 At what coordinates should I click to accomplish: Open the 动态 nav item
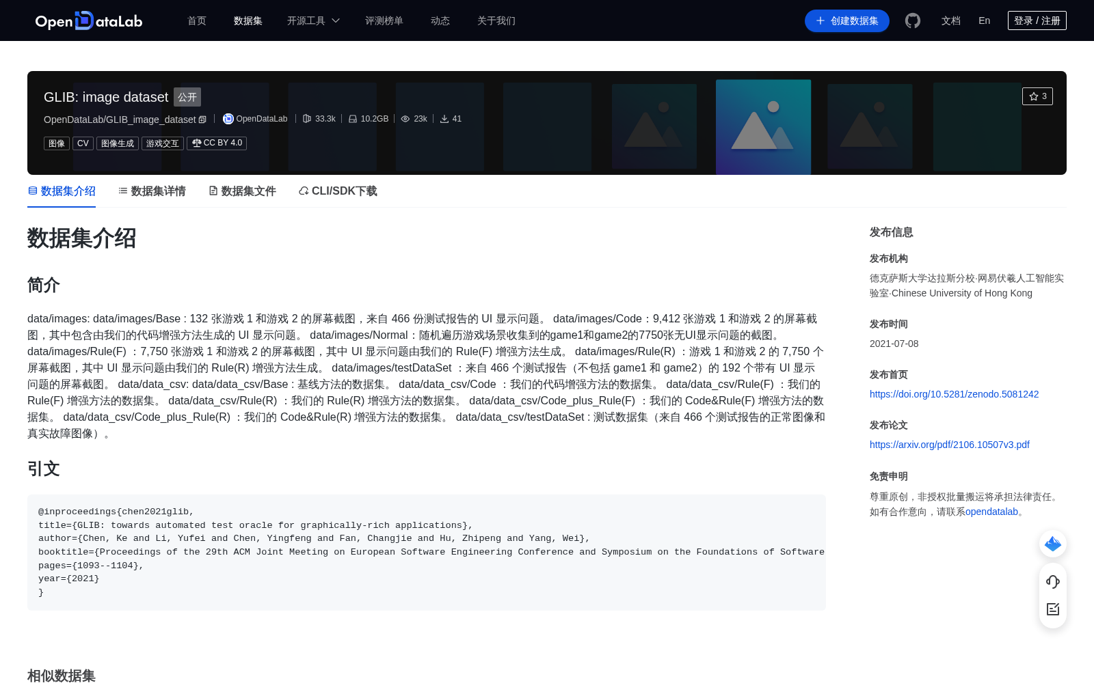click(440, 20)
